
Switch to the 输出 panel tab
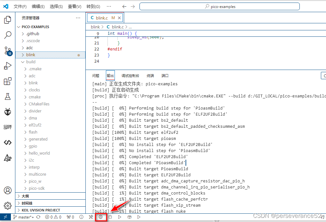point(110,76)
